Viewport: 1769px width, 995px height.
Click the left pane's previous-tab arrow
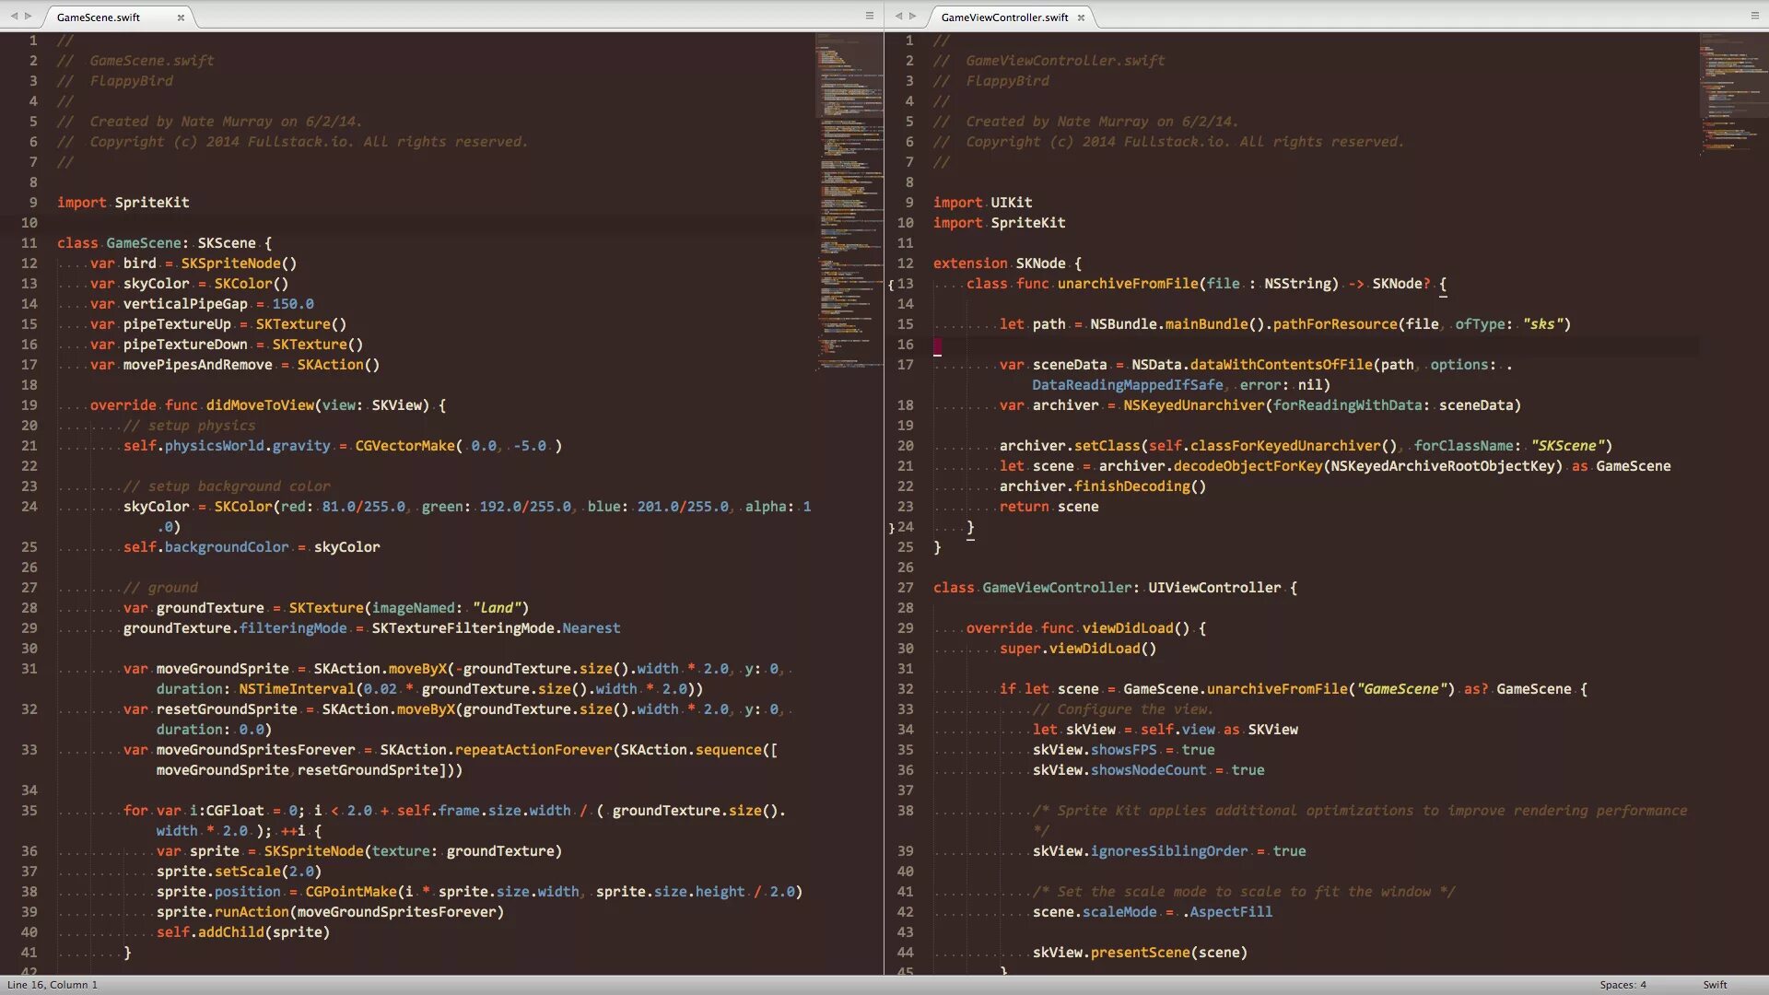tap(14, 16)
